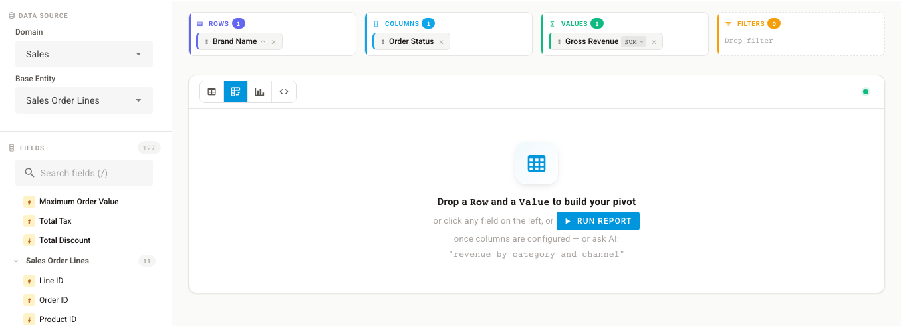The width and height of the screenshot is (901, 326).
Task: Click the Total Discount type icon
Action: 29,240
